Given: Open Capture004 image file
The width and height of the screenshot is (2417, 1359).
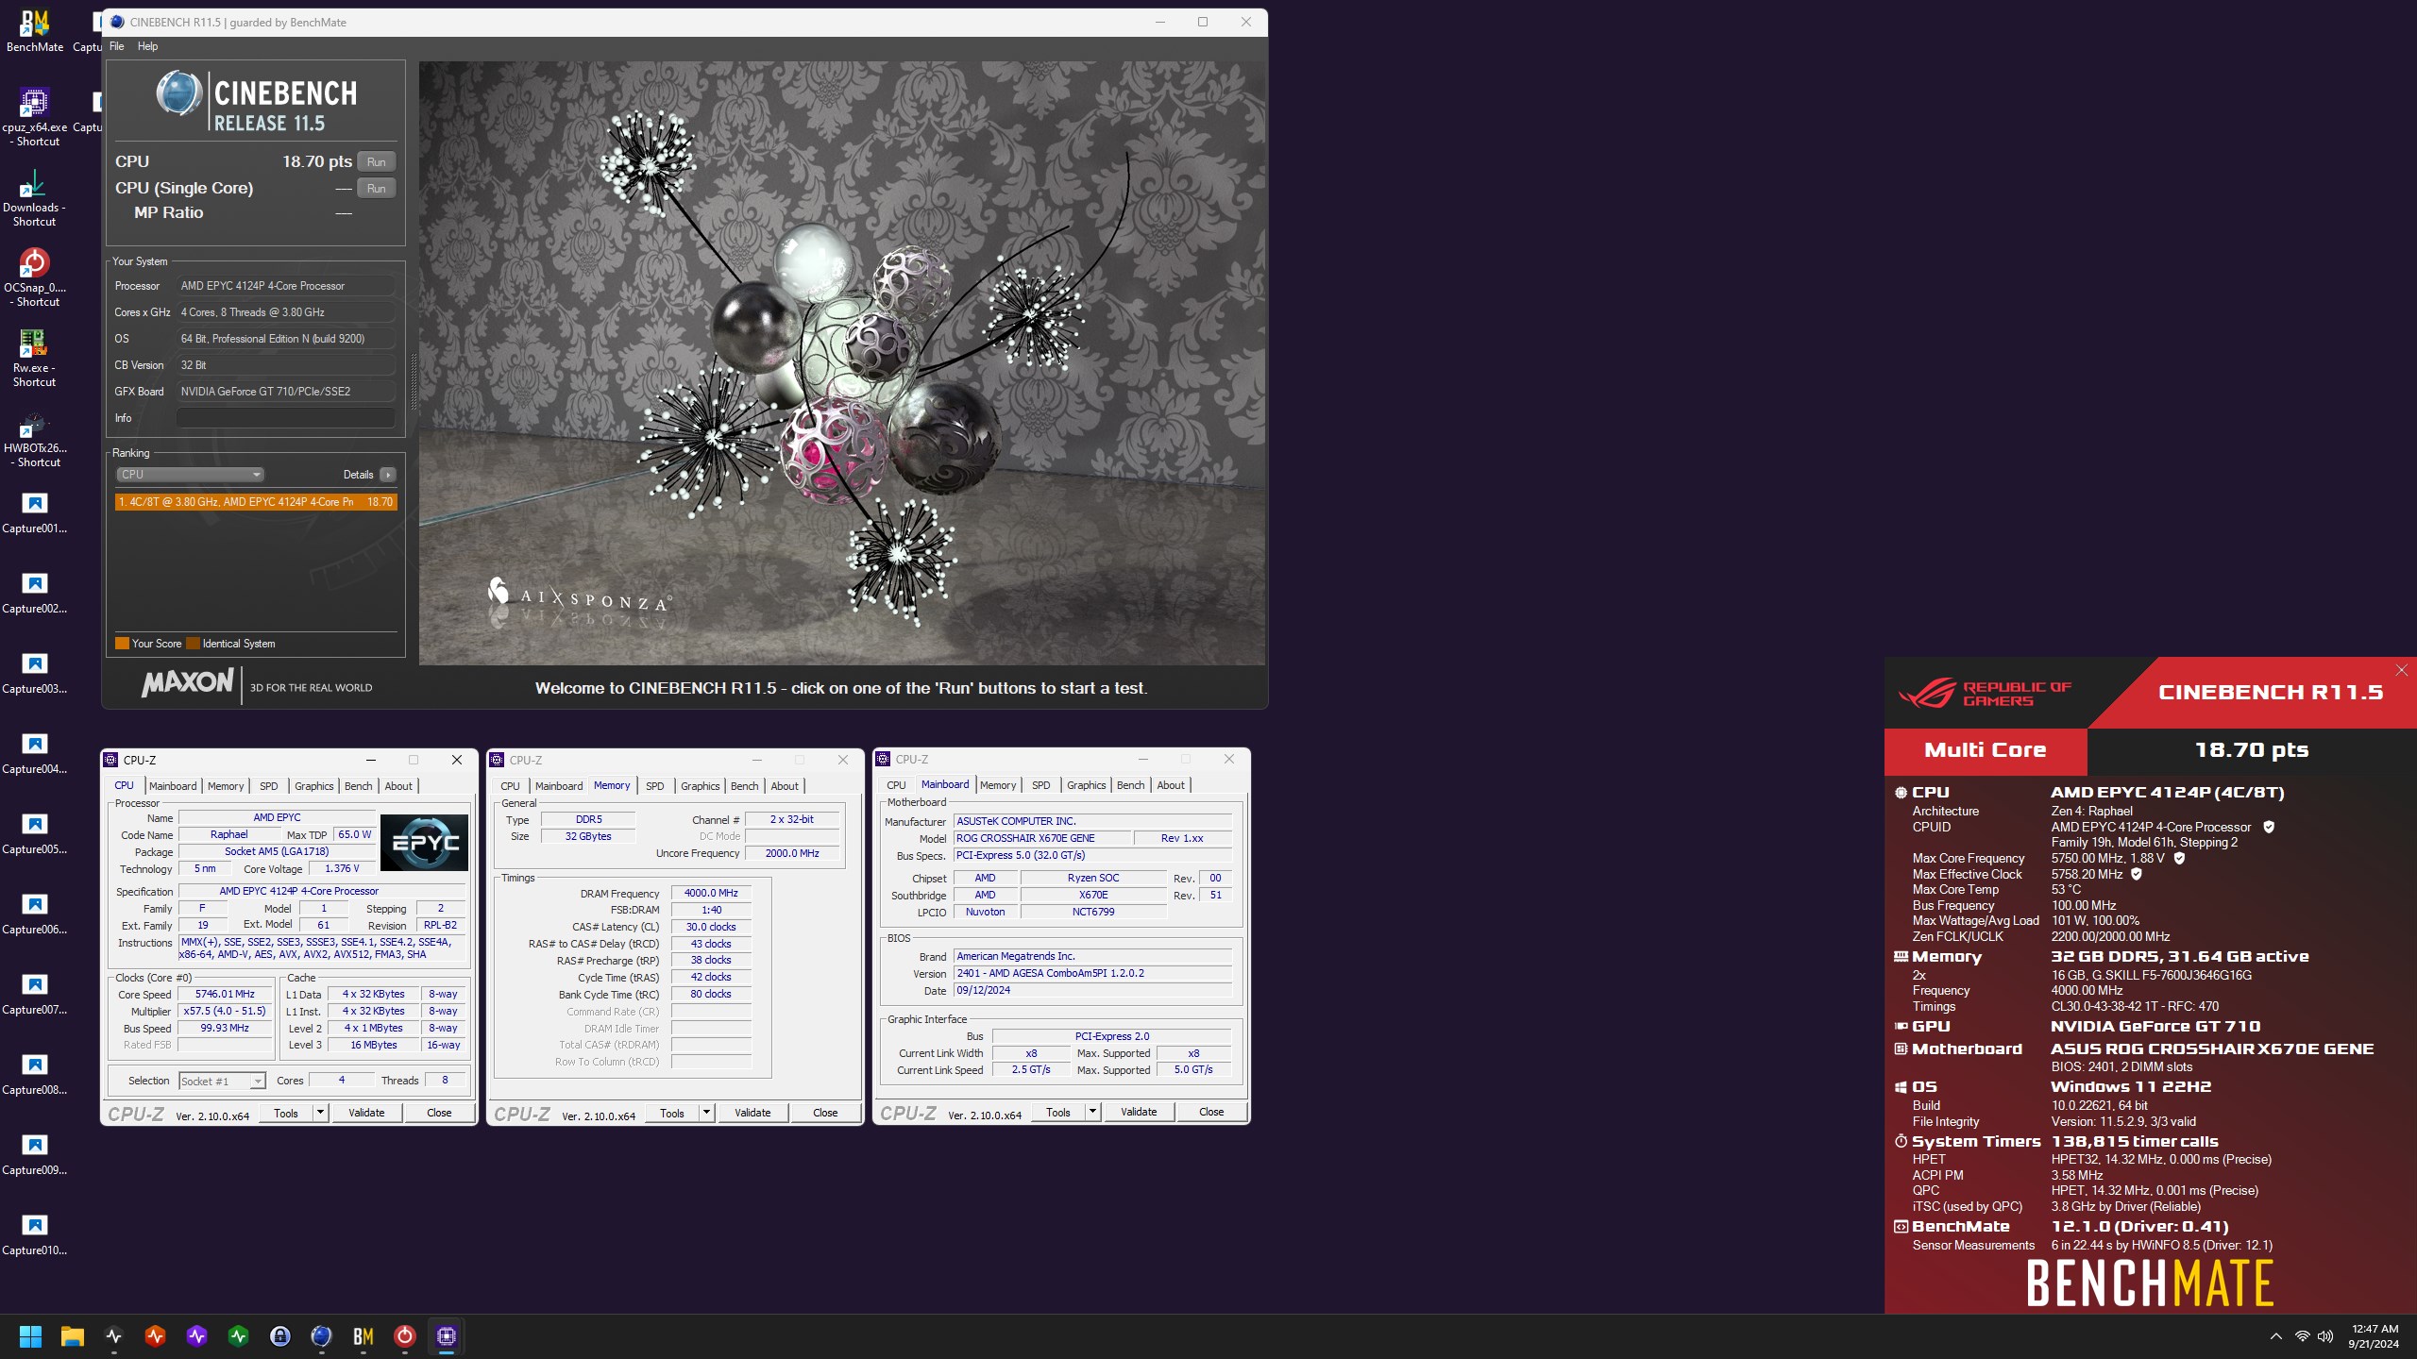Looking at the screenshot, I should (34, 754).
